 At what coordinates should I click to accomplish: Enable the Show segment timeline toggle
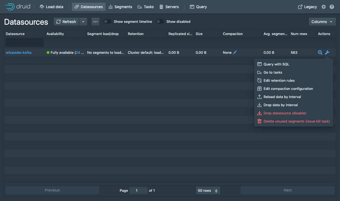(x=107, y=21)
